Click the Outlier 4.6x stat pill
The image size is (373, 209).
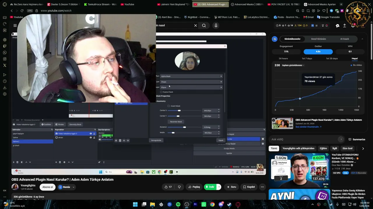pos(318,52)
